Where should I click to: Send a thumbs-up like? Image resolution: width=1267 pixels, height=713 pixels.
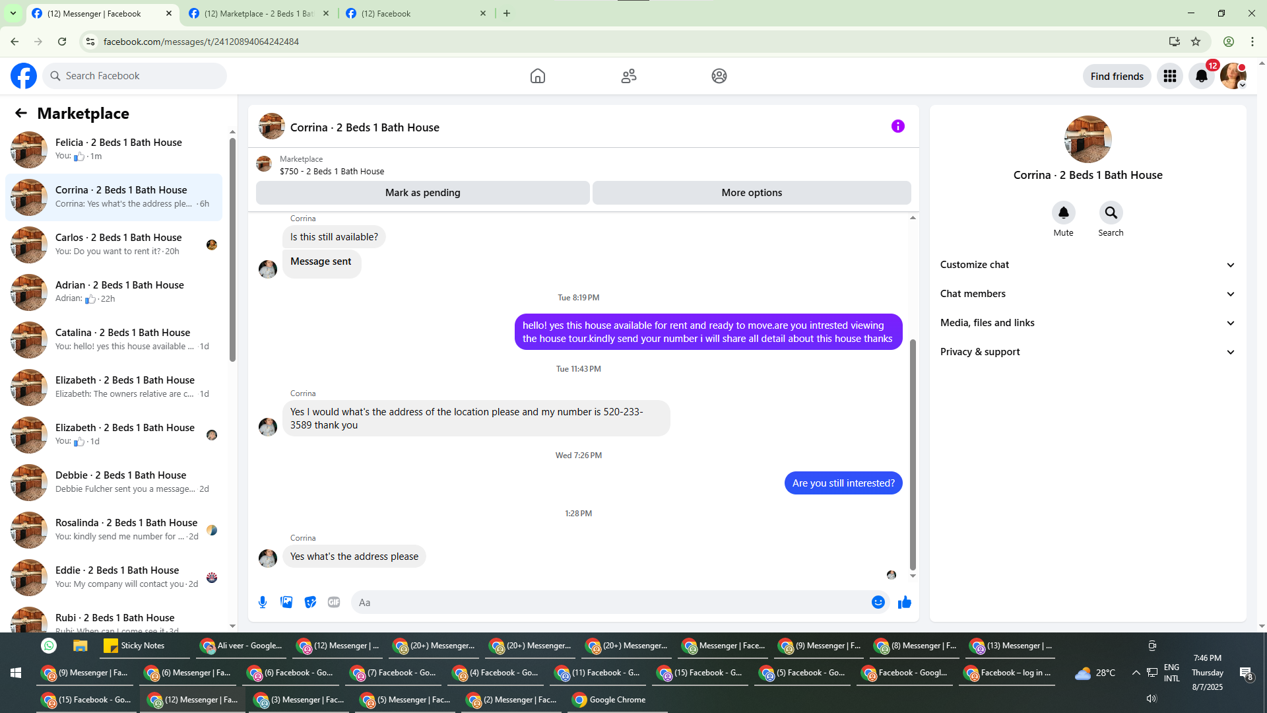(x=905, y=602)
